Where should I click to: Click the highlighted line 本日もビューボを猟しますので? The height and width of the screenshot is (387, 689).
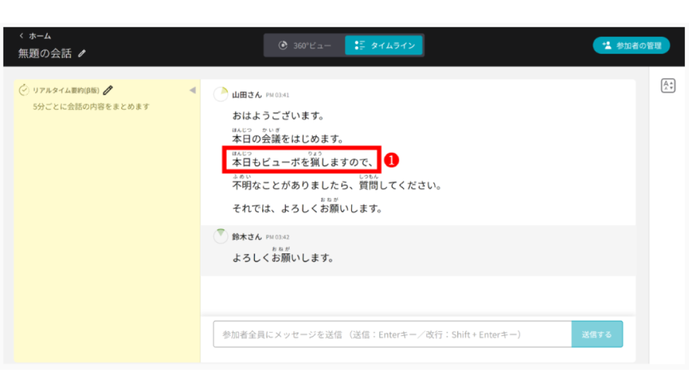(x=302, y=162)
